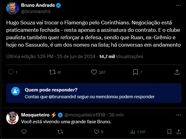Open more options on Bruno Andrade's tweet
Image resolution: width=186 pixels, height=139 pixels.
[177, 6]
